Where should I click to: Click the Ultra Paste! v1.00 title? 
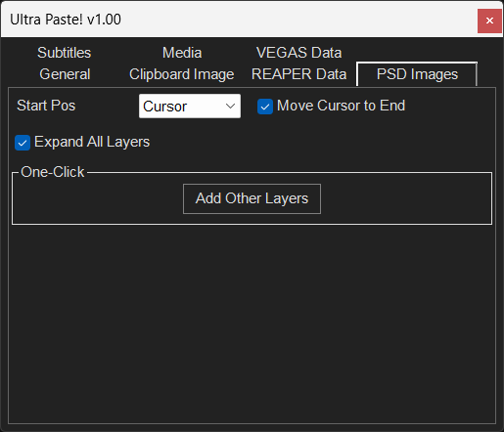pos(66,20)
